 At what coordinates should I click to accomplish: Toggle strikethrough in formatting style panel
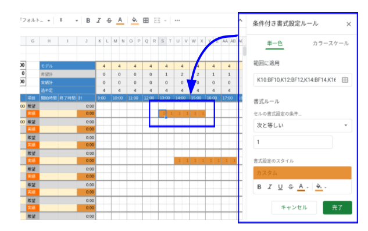(x=291, y=187)
